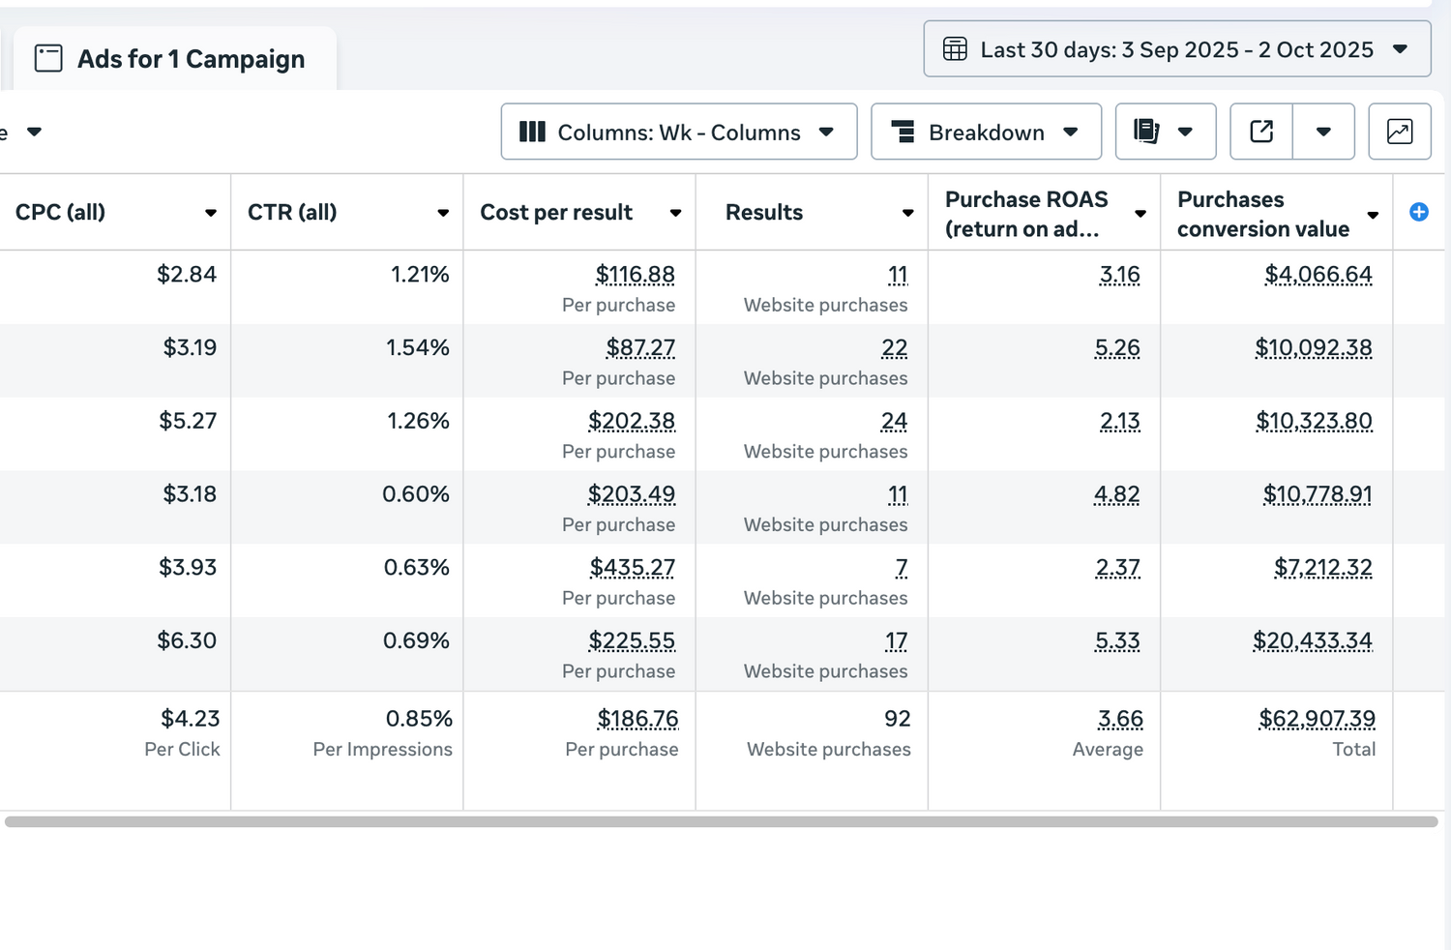The height and width of the screenshot is (950, 1451).
Task: Click the calendar icon in date range
Action: click(x=955, y=49)
